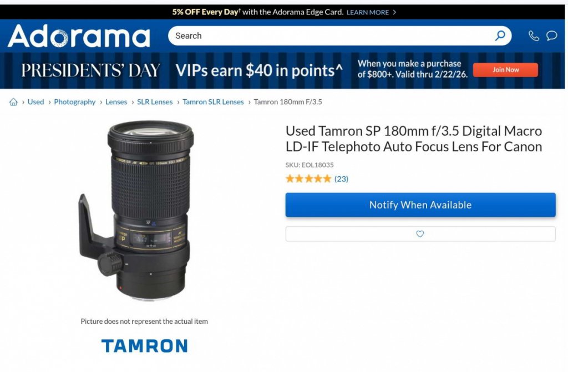Open phone contact icon in header

pyautogui.click(x=534, y=35)
